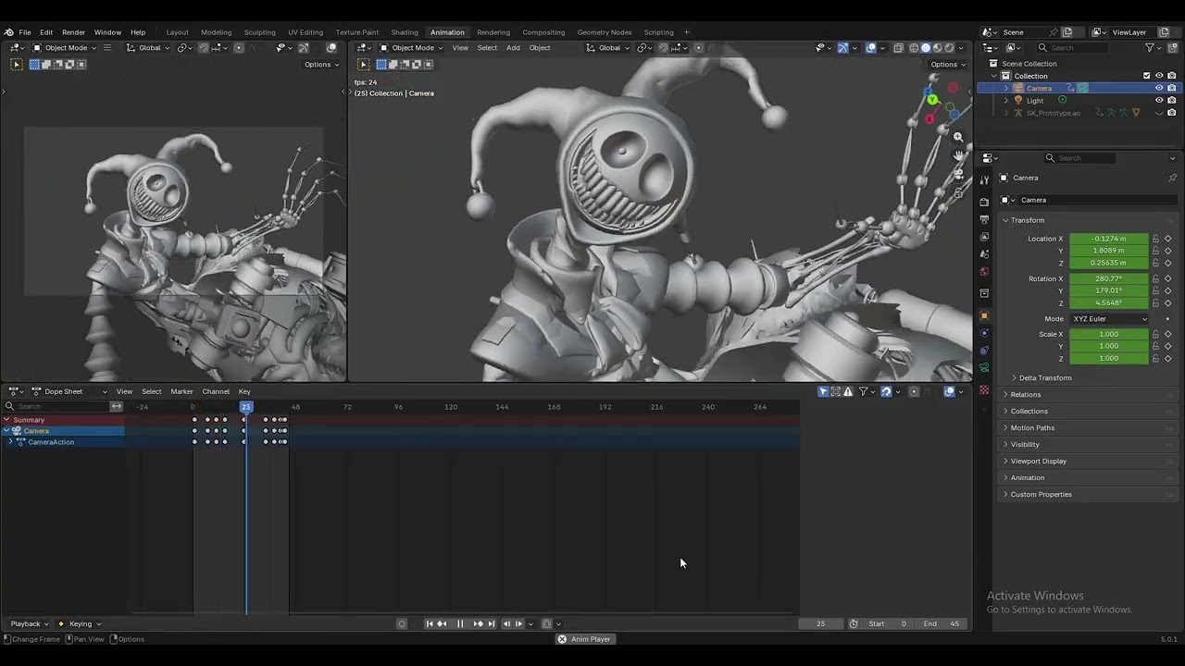Toggle lock on Scale X

click(x=1155, y=334)
